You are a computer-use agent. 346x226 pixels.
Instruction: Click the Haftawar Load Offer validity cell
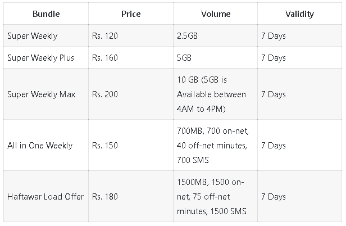(x=274, y=197)
